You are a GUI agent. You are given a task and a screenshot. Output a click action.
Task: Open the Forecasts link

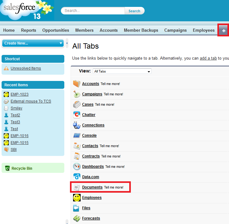click(91, 218)
